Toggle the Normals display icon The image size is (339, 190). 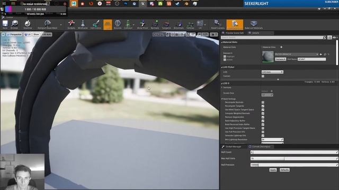pos(155,25)
